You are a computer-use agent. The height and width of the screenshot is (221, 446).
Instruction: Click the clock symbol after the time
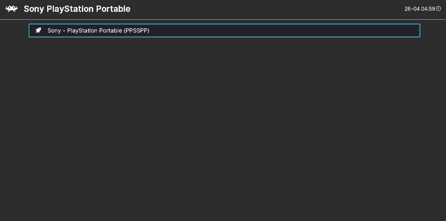point(438,9)
